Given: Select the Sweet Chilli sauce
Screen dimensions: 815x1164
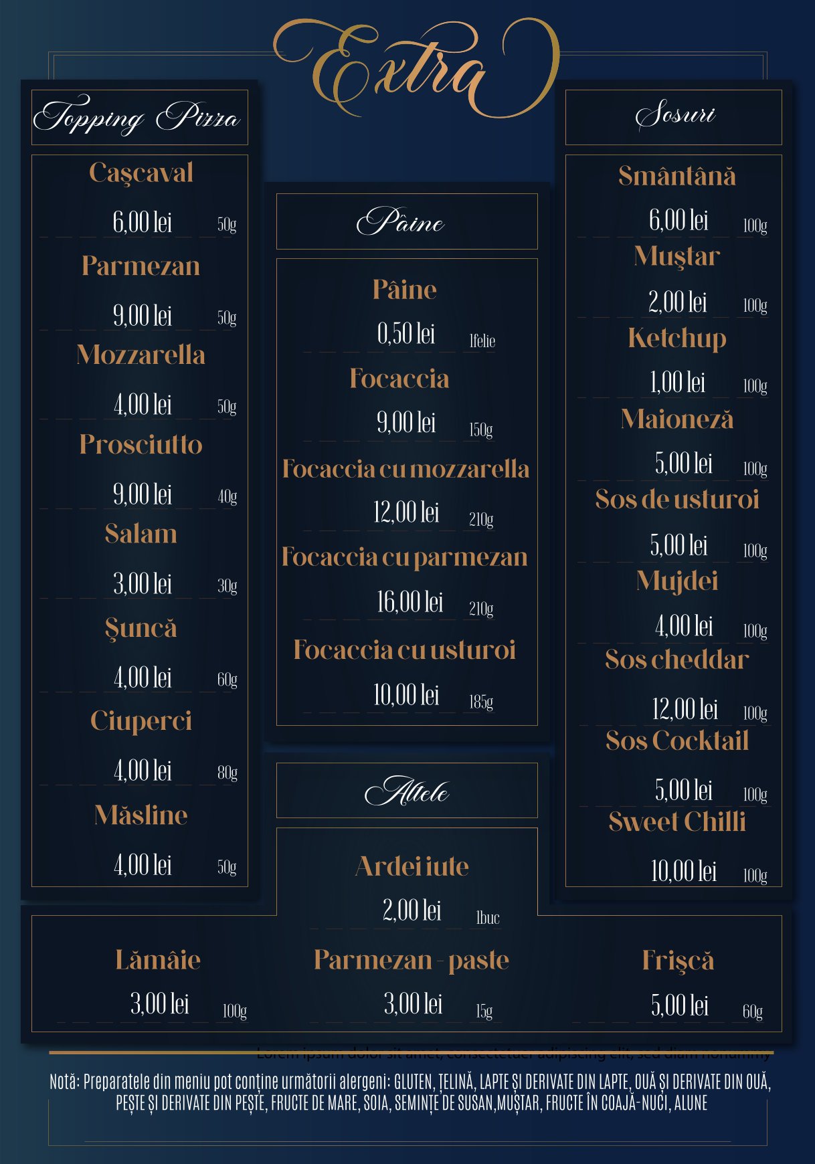Looking at the screenshot, I should pos(677,821).
